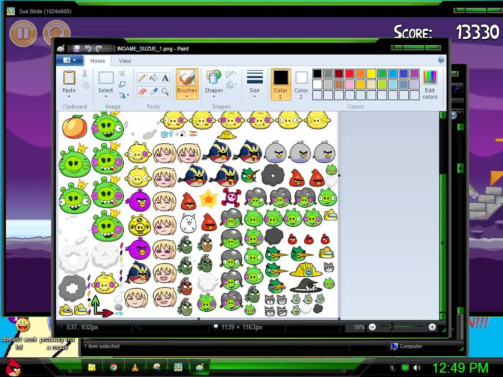Open the file explorer folder on taskbar

pyautogui.click(x=92, y=367)
